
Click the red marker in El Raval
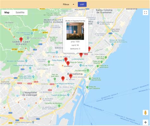(63, 79)
